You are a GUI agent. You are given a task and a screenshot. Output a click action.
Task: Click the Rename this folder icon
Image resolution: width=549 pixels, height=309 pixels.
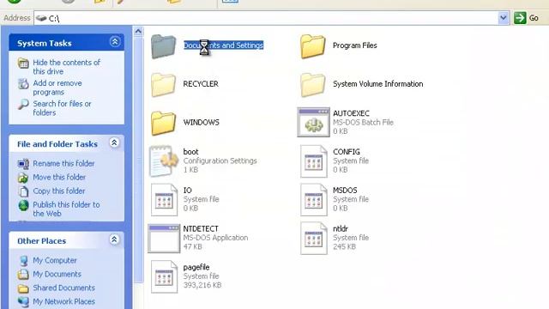click(23, 164)
